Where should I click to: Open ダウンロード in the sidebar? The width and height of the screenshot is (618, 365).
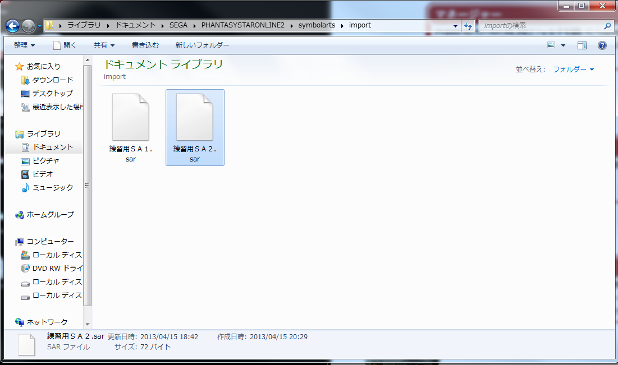coord(52,80)
